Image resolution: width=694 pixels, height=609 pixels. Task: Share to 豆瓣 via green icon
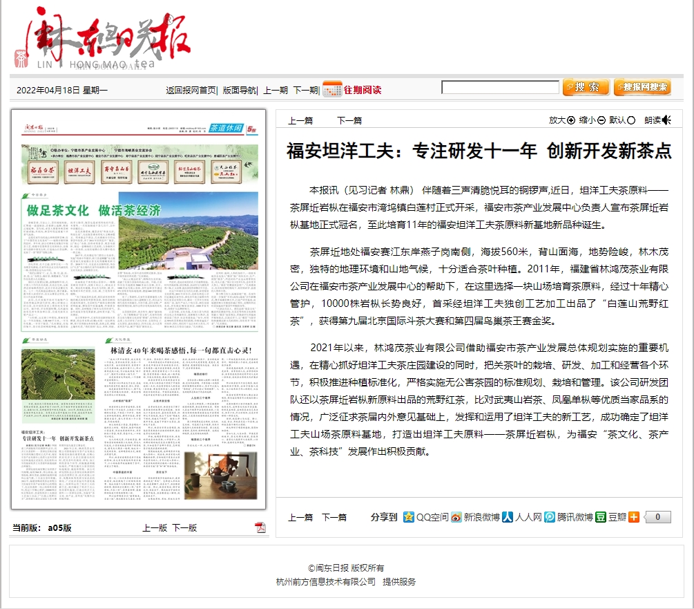(601, 517)
